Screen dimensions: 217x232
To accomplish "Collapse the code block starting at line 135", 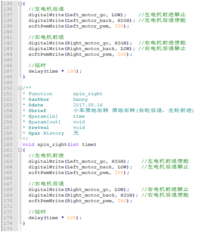I will [20, 3].
